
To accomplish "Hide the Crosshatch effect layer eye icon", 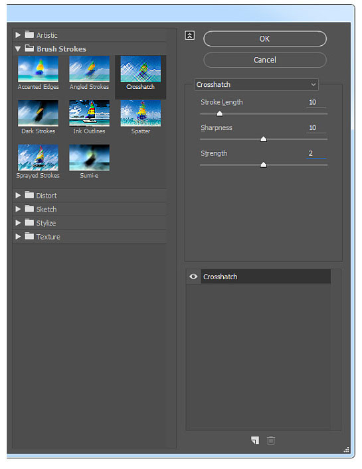I will tap(193, 277).
